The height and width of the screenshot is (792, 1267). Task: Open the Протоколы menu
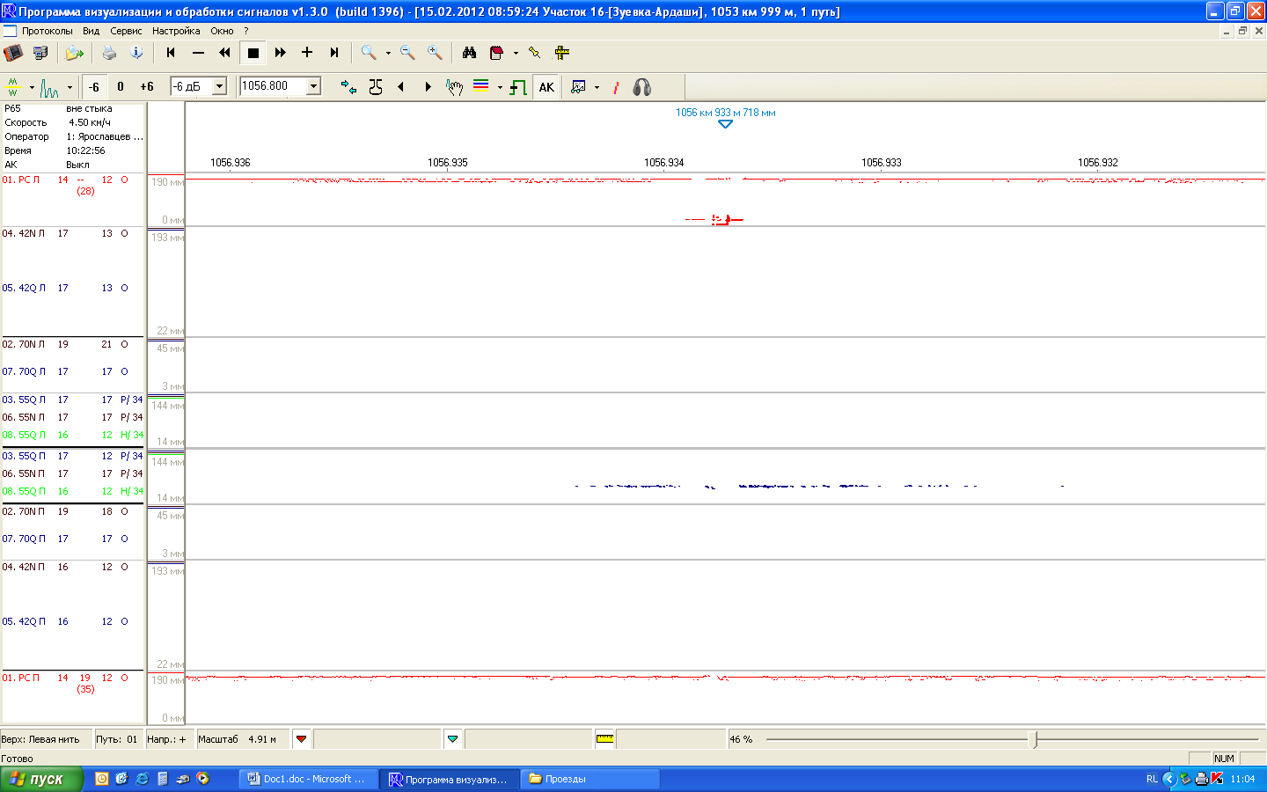click(x=48, y=31)
